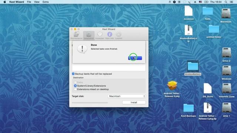
Task: Open Notification Center list icon
Action: click(x=231, y=2)
